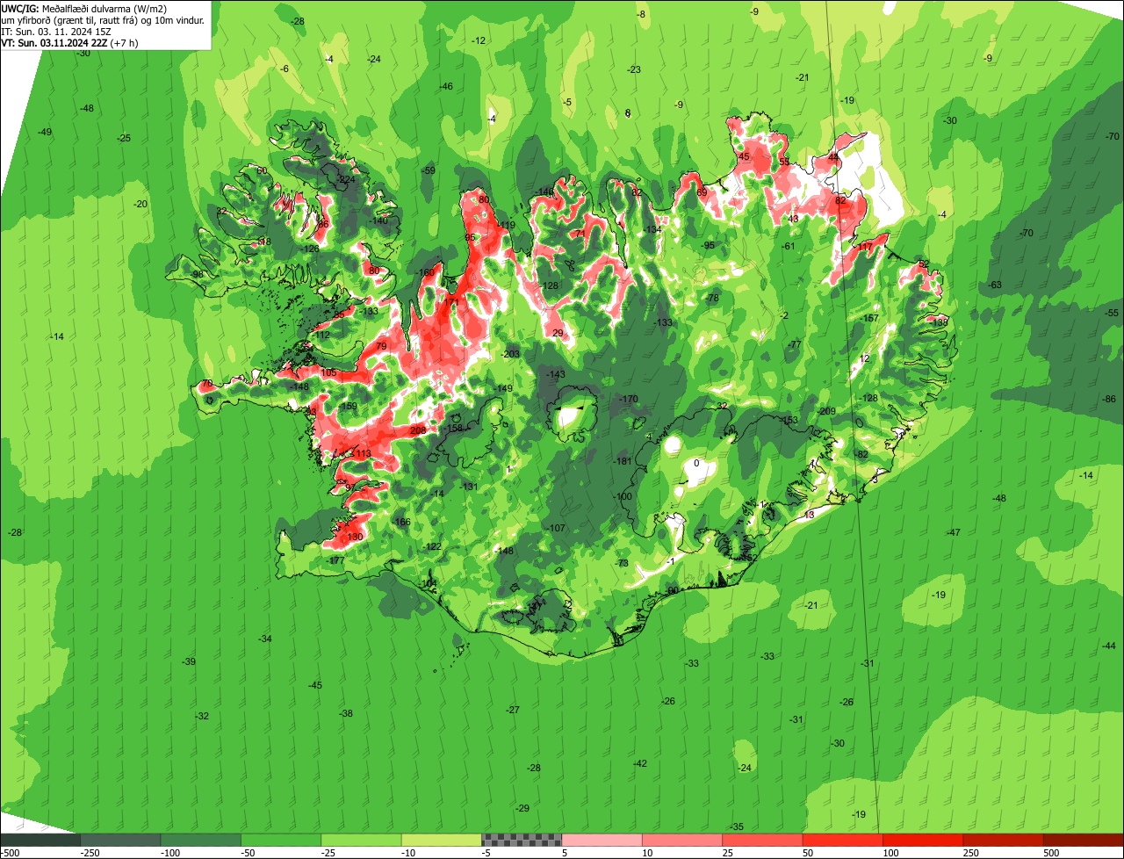Click the map value '-157' in the east
The width and height of the screenshot is (1124, 859).
click(869, 318)
